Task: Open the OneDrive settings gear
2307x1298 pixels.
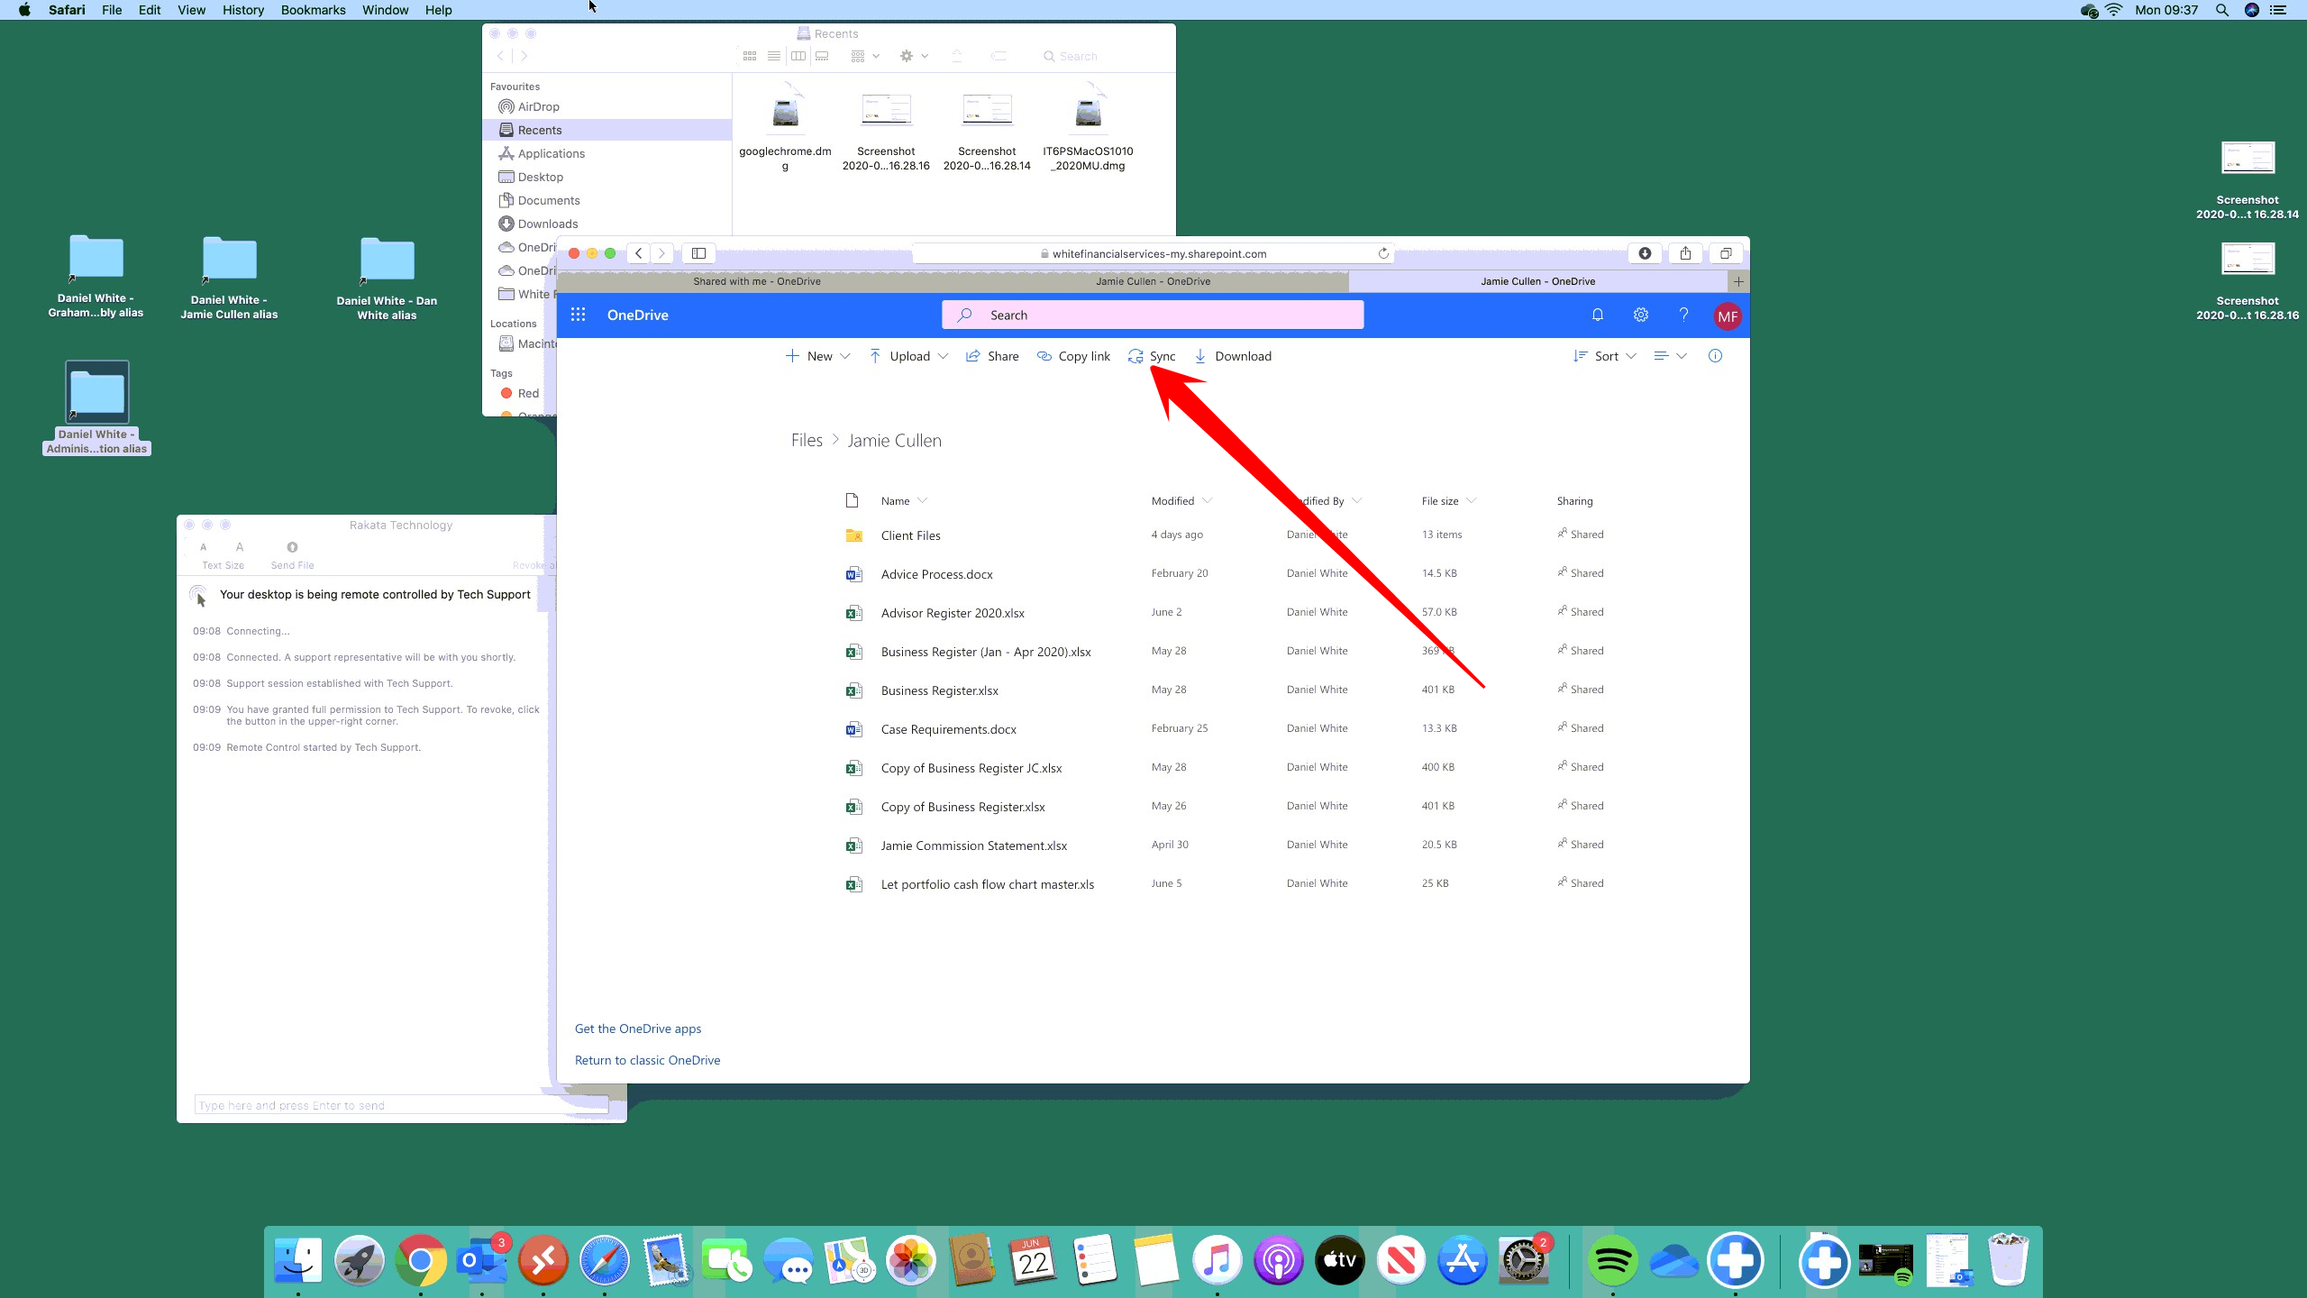Action: point(1640,315)
